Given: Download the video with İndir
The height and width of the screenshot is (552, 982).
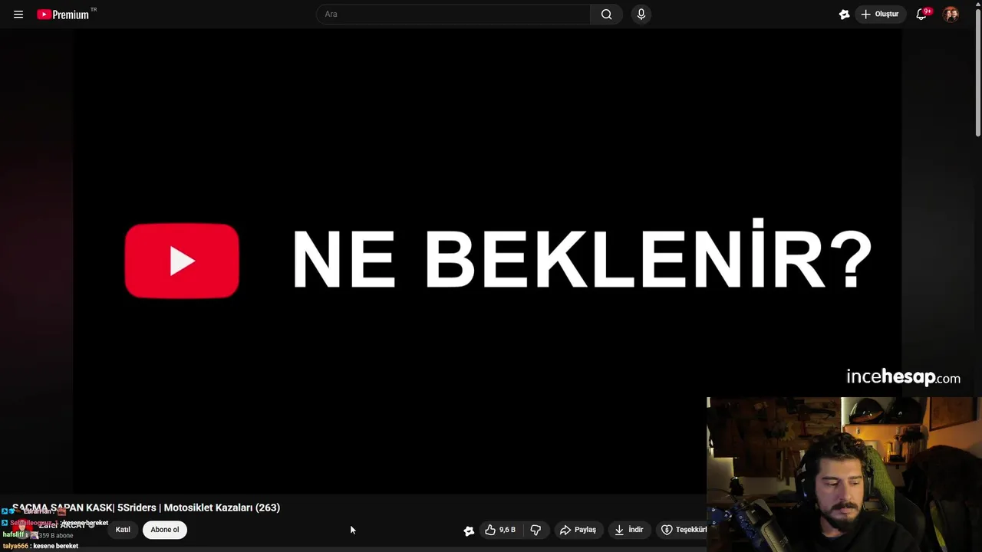Looking at the screenshot, I should [628, 530].
